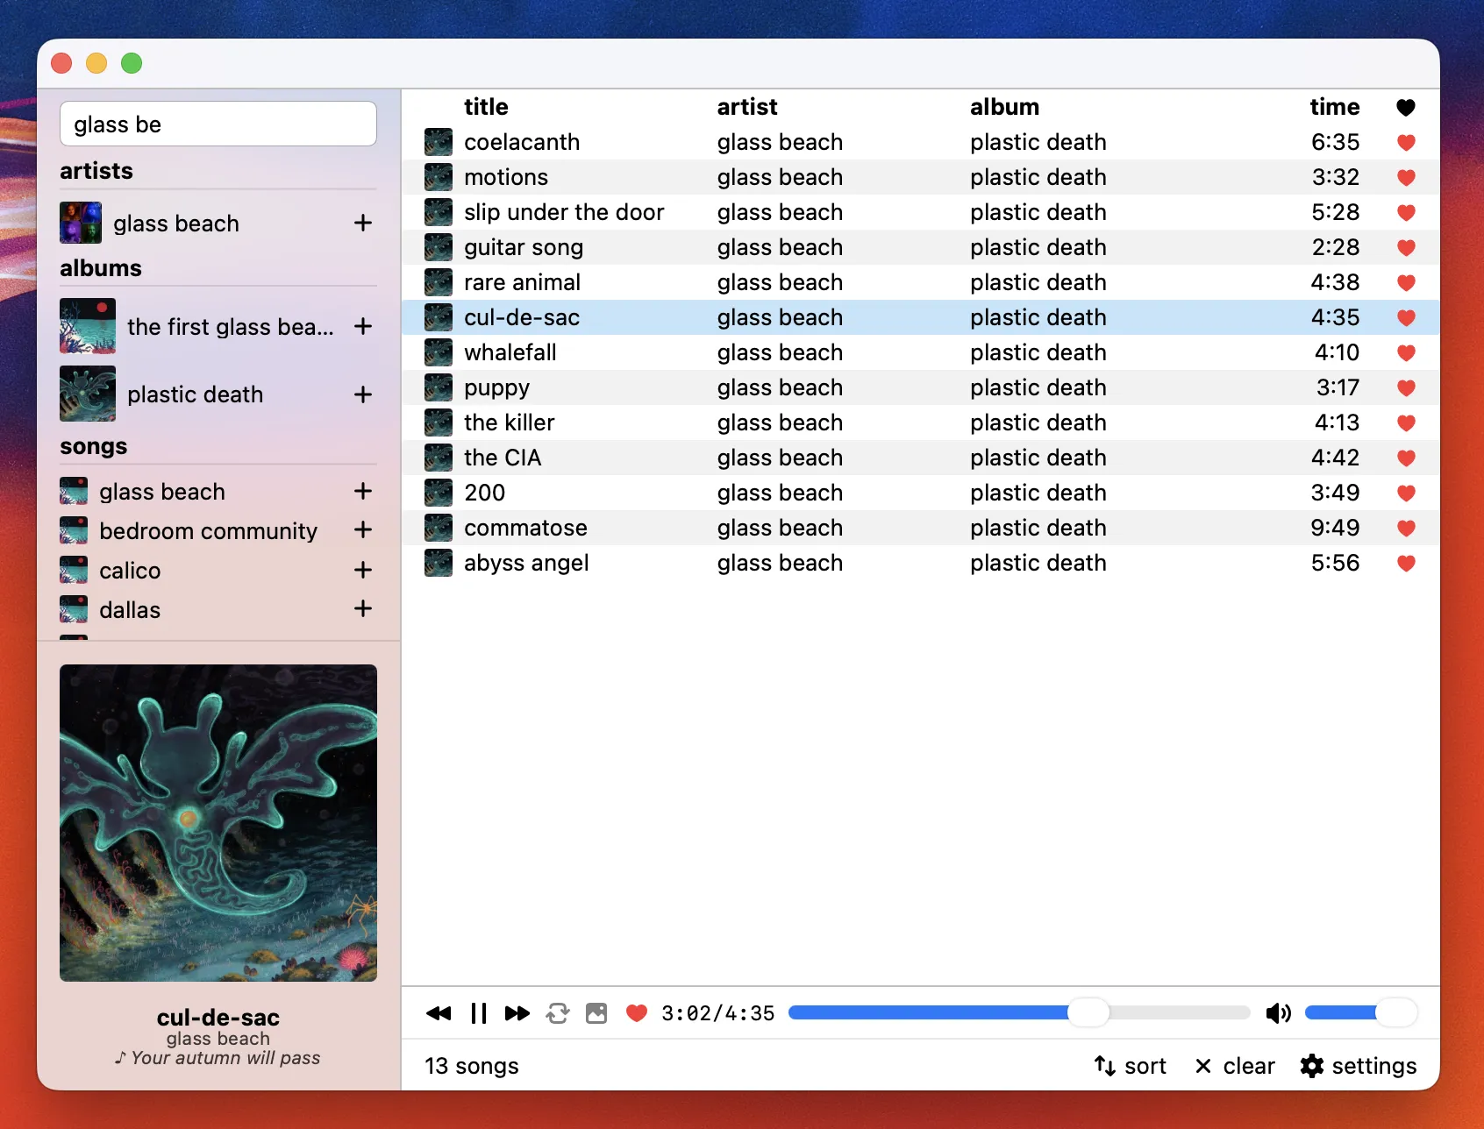Select the song guitar song
Image resolution: width=1484 pixels, height=1129 pixels.
[920, 247]
